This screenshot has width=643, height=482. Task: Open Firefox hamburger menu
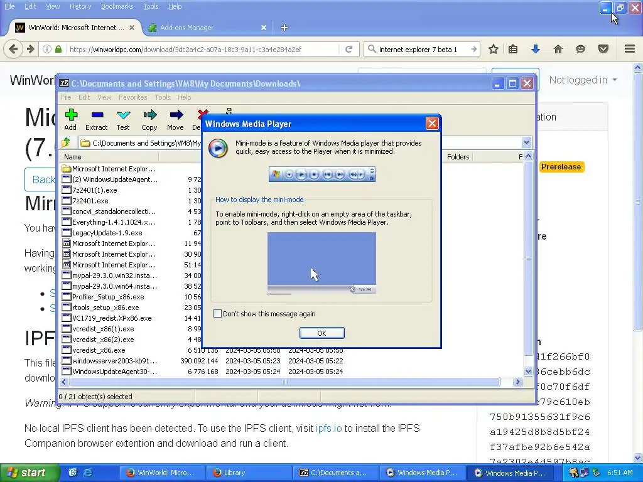coord(630,49)
